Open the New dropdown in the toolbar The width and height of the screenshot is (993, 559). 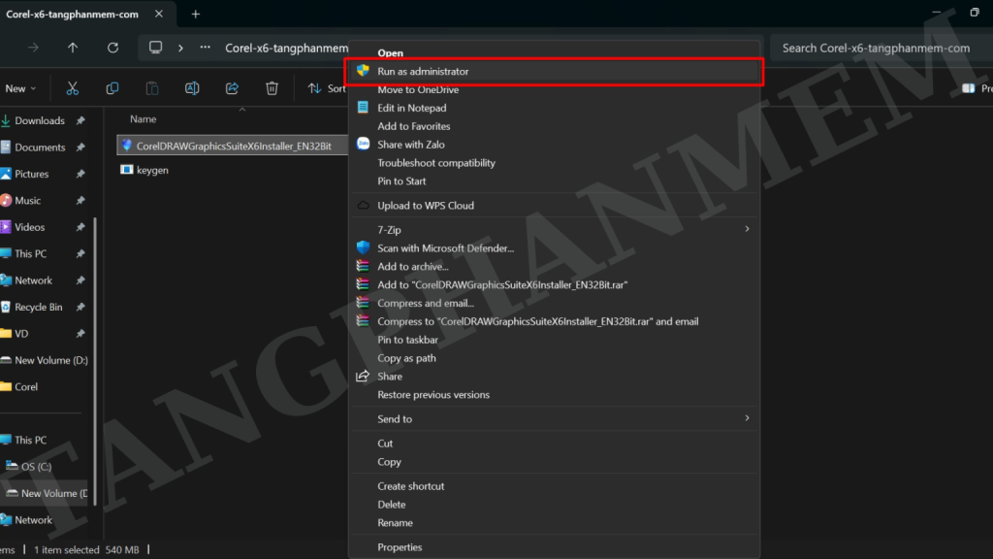[19, 88]
